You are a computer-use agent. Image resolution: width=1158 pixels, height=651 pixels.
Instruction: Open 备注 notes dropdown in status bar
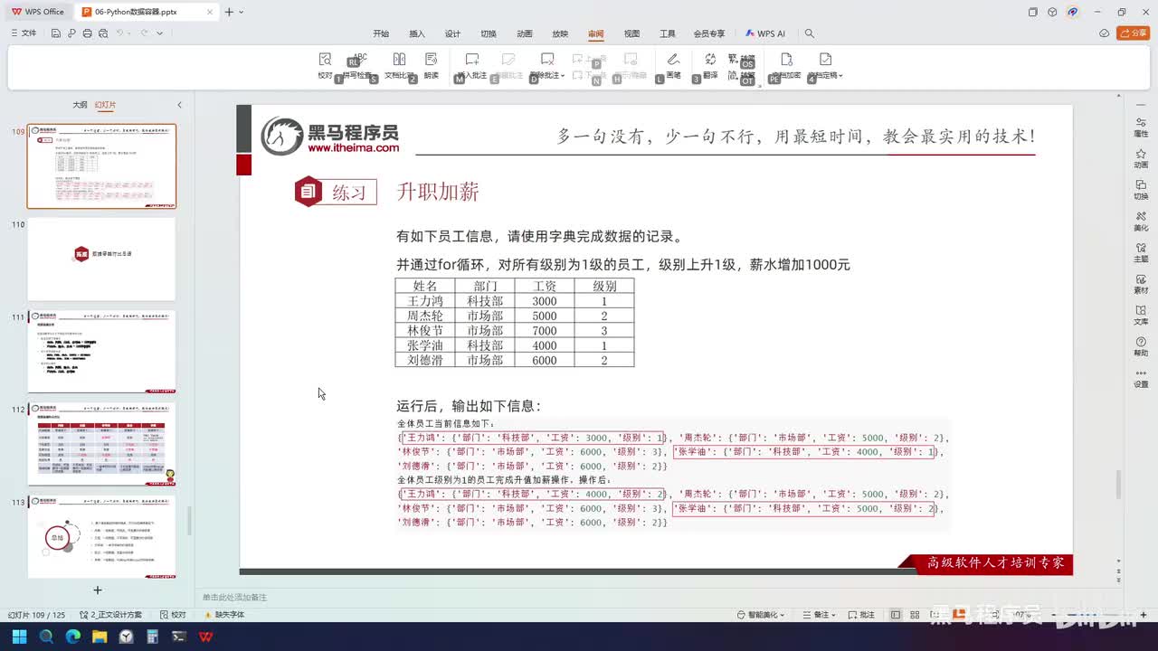tap(820, 615)
